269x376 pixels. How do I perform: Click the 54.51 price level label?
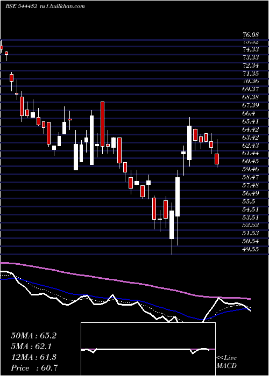coord(251,209)
